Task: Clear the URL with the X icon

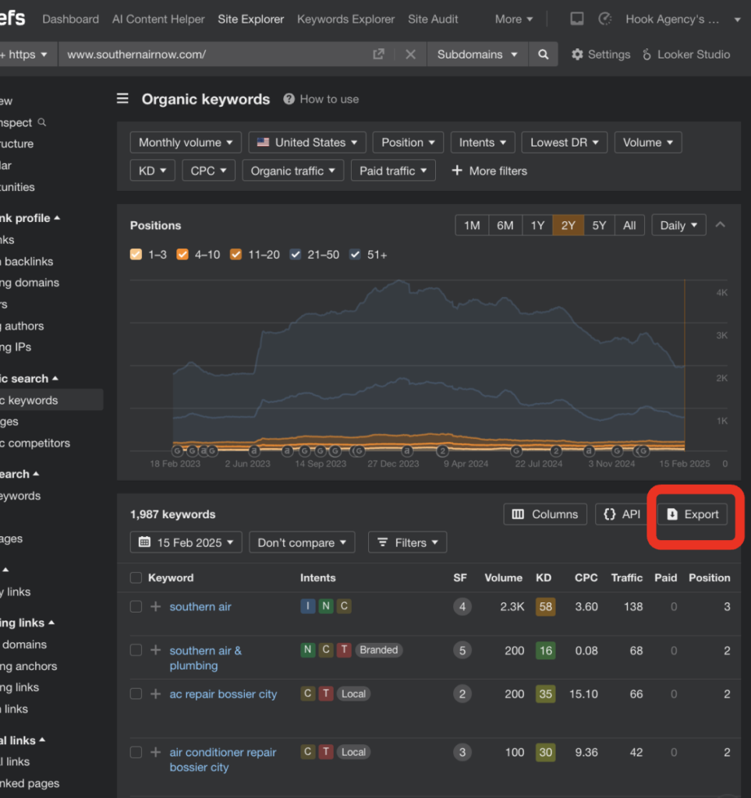Action: point(410,54)
